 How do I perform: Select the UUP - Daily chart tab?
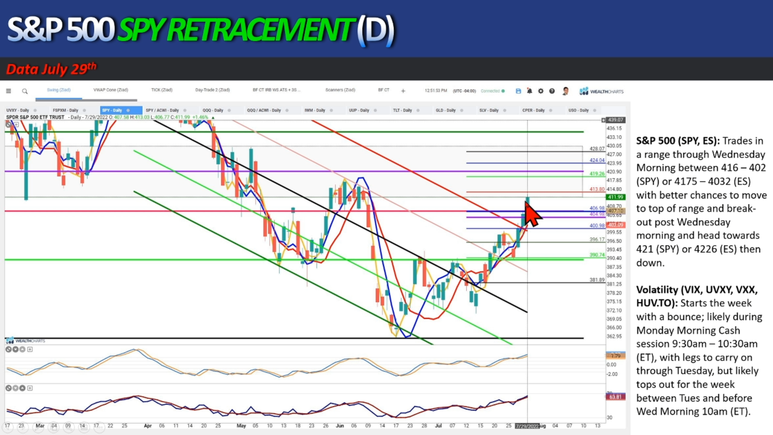point(359,110)
